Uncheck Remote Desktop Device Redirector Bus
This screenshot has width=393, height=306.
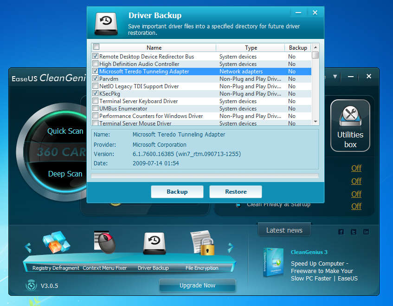pyautogui.click(x=95, y=56)
